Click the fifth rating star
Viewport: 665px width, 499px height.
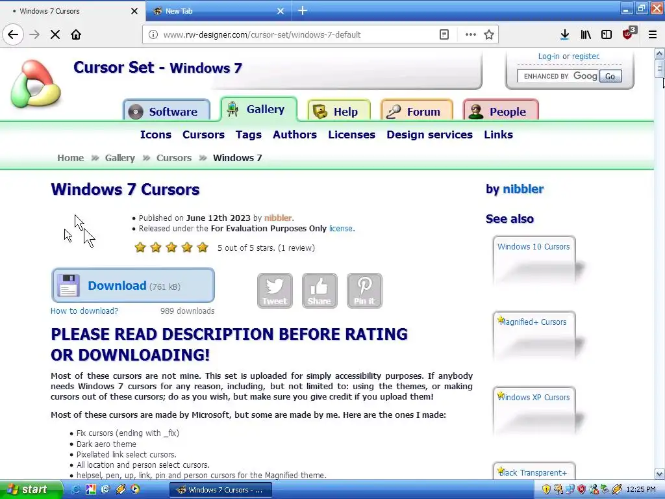click(203, 248)
